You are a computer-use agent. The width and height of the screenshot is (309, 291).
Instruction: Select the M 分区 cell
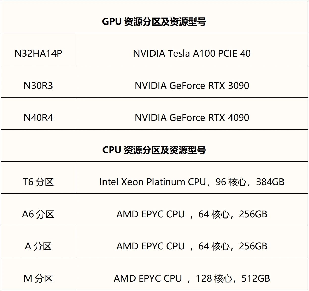[x=38, y=278]
